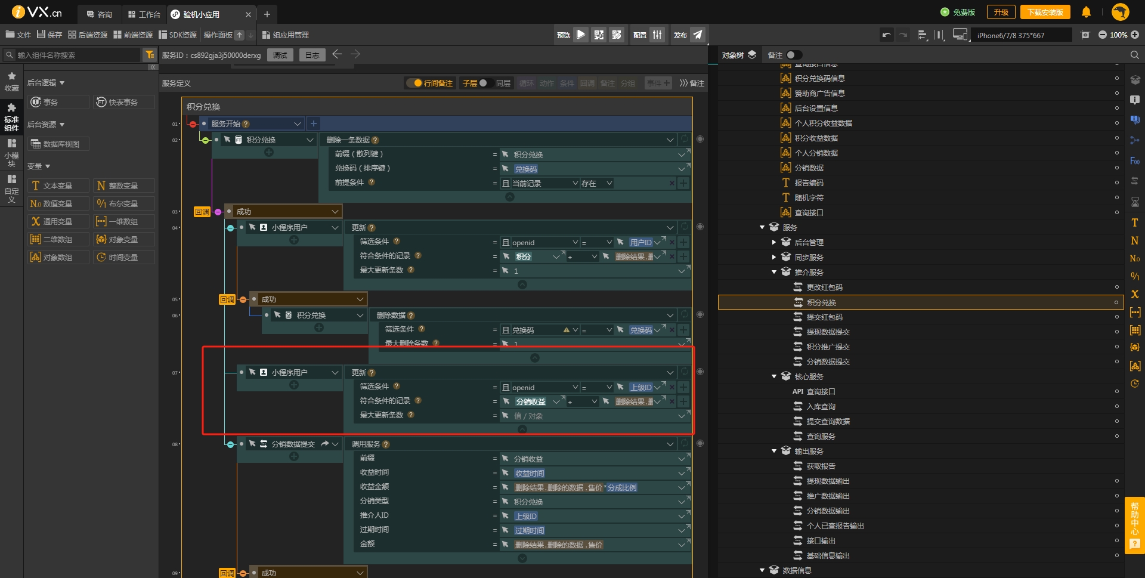Open the 前端资源 menu

click(133, 35)
